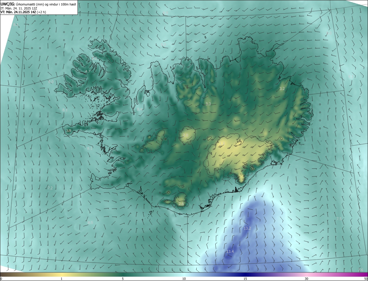The height and width of the screenshot is (281, 368).
Task: Click the 13.4 value label in the blue area
Action: 230,251
